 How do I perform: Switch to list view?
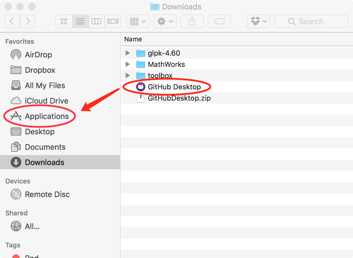coord(80,21)
